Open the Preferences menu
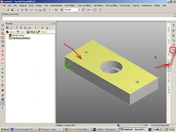 click(146, 5)
